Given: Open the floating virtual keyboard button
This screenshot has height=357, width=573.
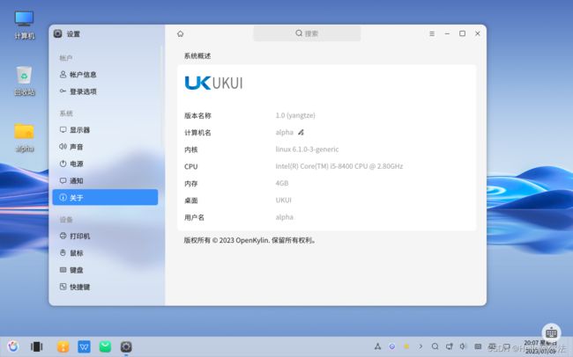Looking at the screenshot, I should click(552, 332).
